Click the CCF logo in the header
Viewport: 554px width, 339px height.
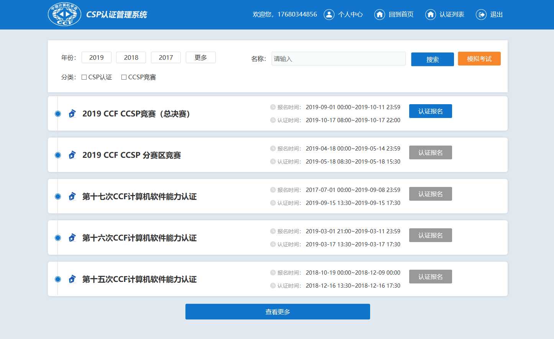[x=64, y=15]
